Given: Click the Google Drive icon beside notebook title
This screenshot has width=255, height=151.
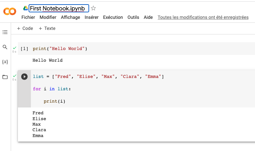Looking at the screenshot, I should [25, 8].
